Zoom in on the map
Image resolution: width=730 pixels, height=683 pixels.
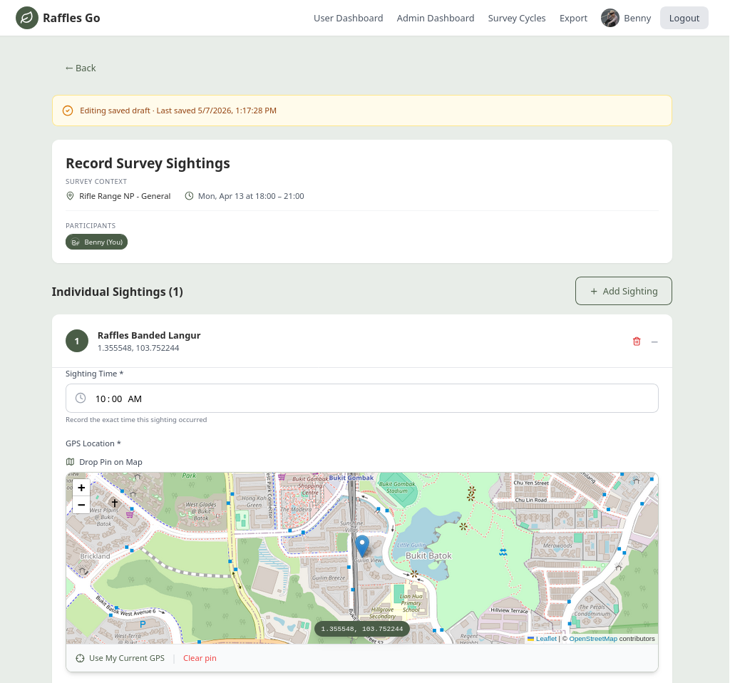pyautogui.click(x=81, y=488)
